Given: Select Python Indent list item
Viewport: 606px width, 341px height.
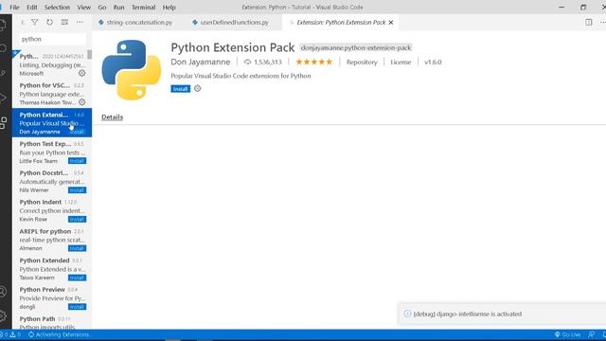Looking at the screenshot, I should 52,210.
